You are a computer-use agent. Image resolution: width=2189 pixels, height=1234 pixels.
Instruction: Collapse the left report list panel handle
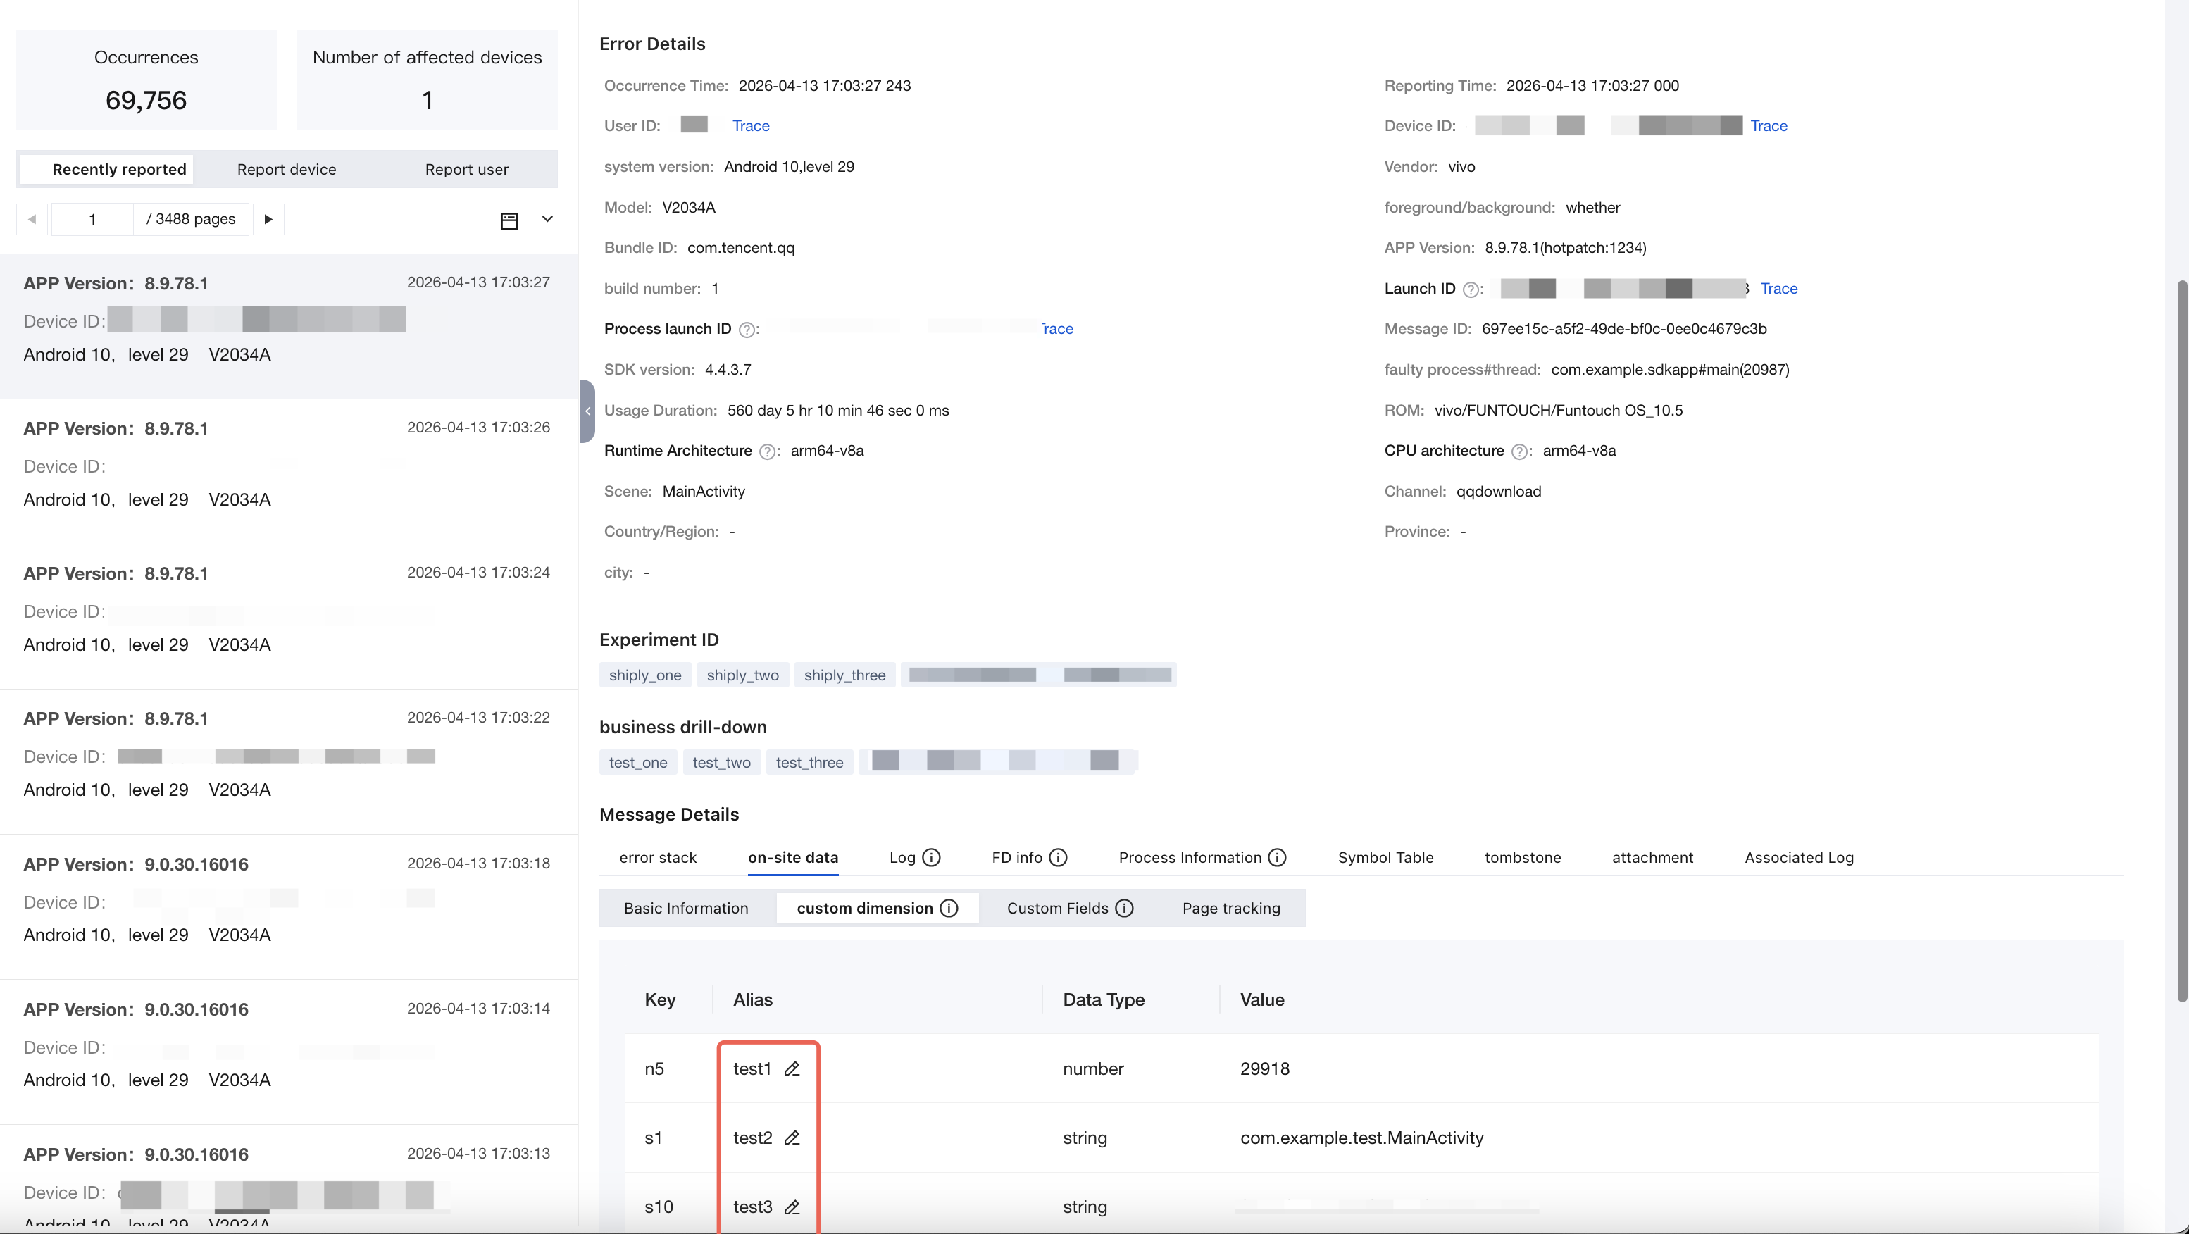coord(586,411)
